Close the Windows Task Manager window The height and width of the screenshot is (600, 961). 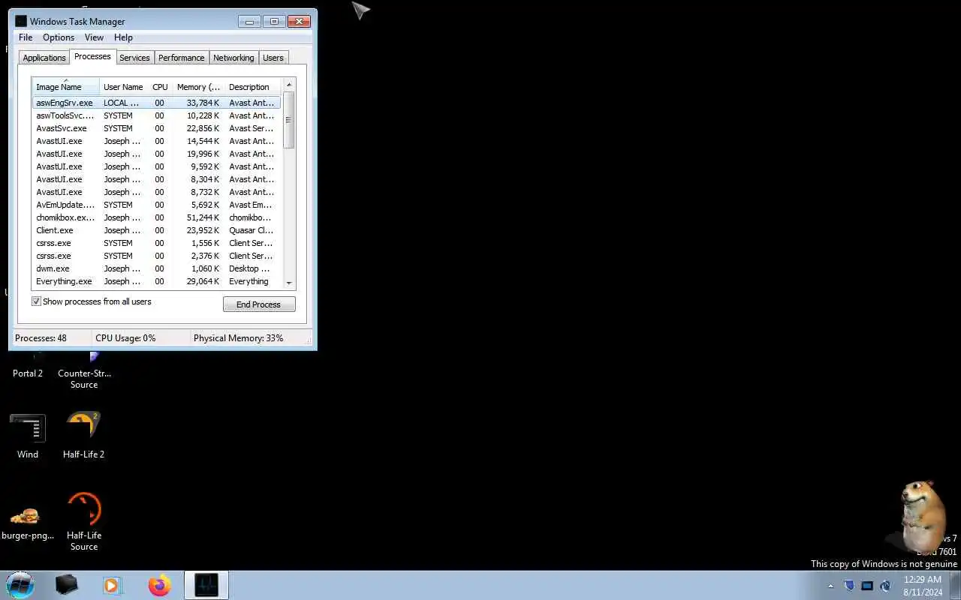tap(300, 21)
